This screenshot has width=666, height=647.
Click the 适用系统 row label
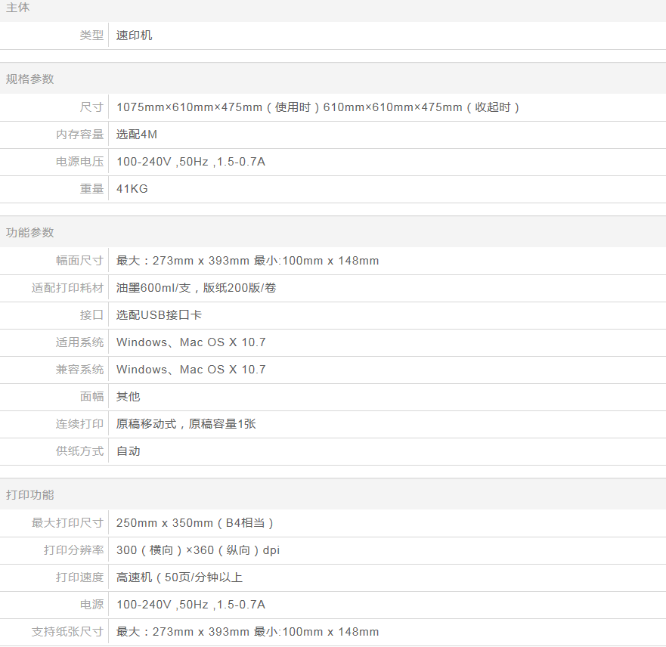point(79,342)
